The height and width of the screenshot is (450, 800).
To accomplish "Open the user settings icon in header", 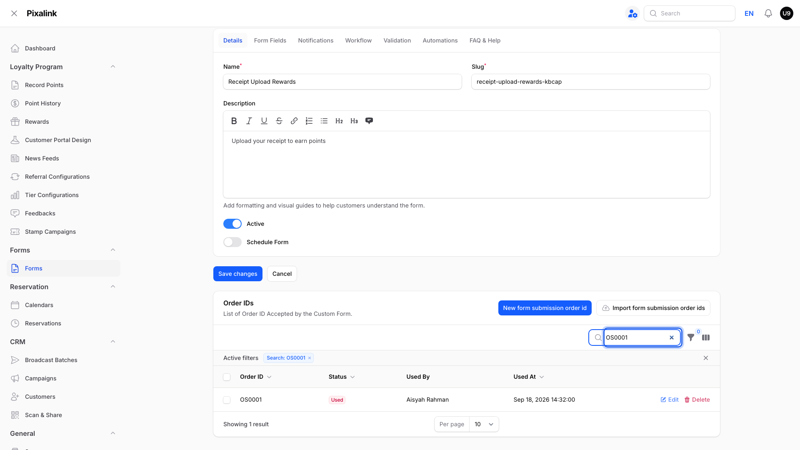I will point(632,13).
